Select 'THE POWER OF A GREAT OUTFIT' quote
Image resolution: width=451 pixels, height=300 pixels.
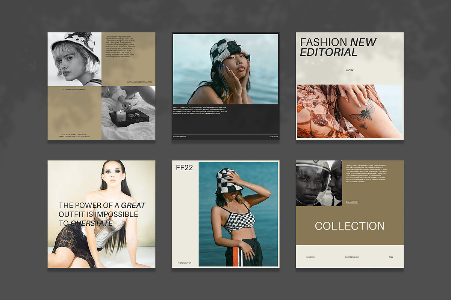102,214
